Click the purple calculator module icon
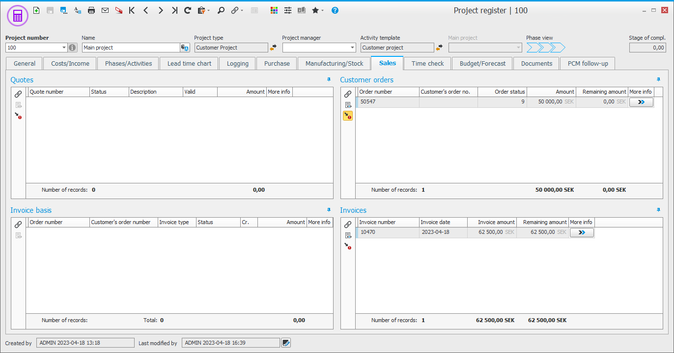674x353 pixels. point(18,16)
